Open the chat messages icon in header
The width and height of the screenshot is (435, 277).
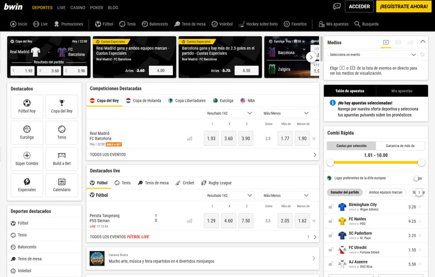pyautogui.click(x=337, y=6)
